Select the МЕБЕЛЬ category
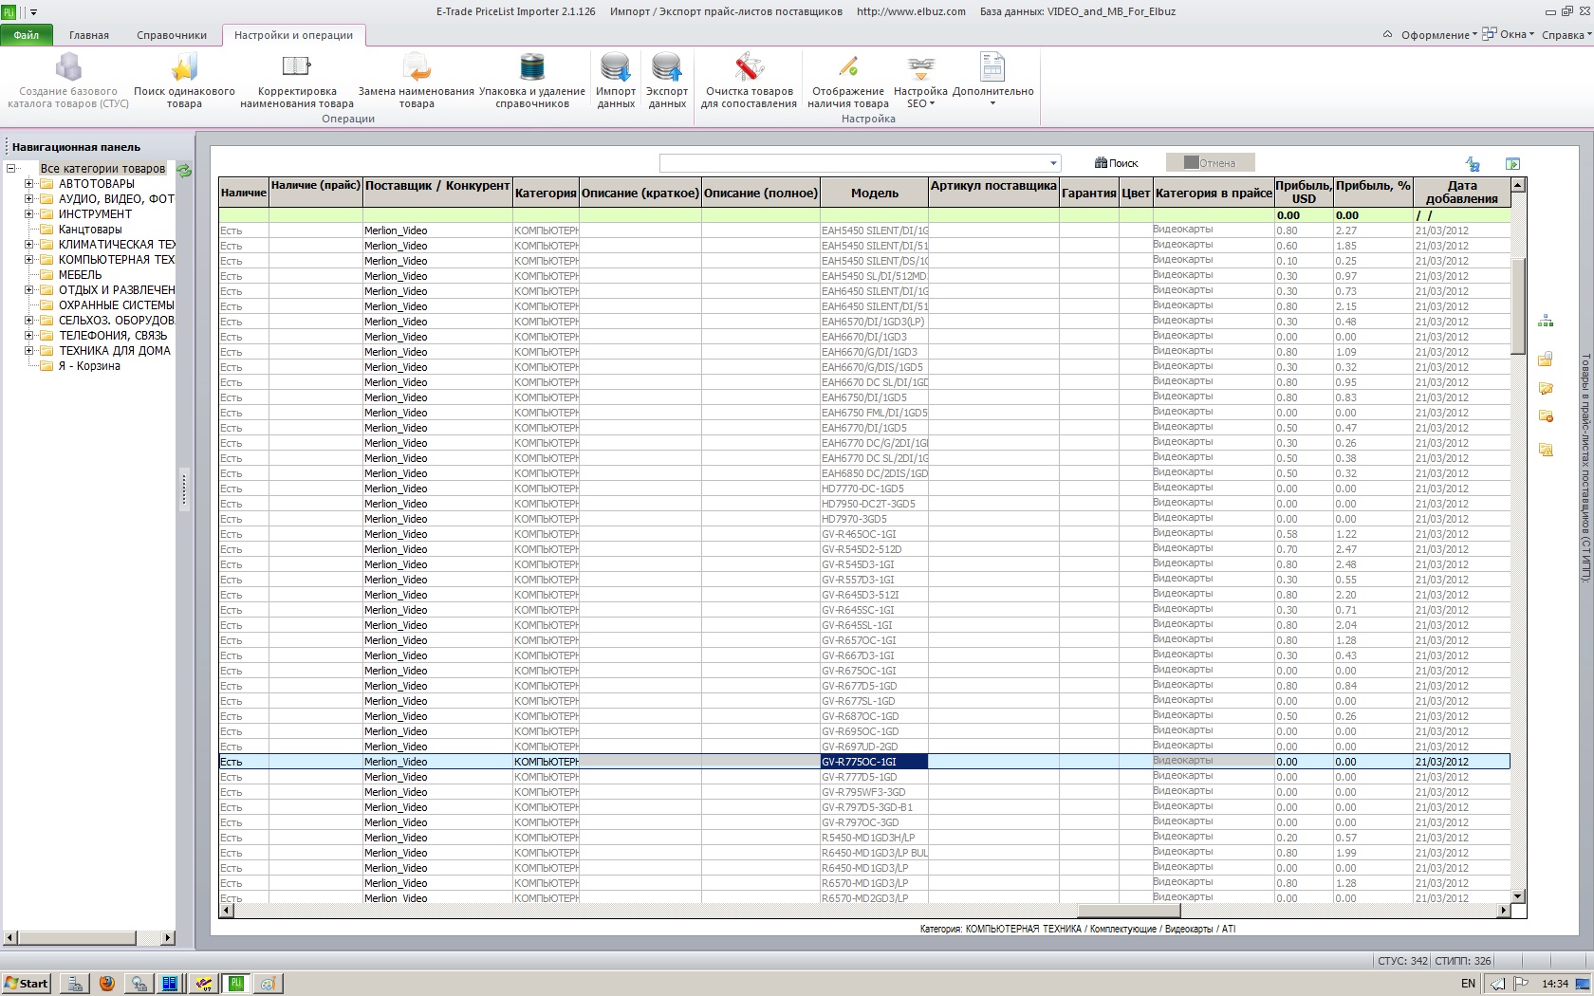Screen dimensions: 1594x996 tap(80, 275)
